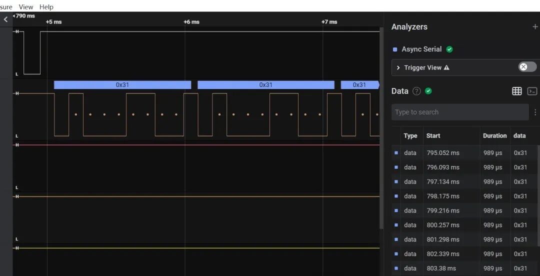Viewport: 540px width, 276px height.
Task: Select the row starting at 801.298 ms
Action: point(464,239)
